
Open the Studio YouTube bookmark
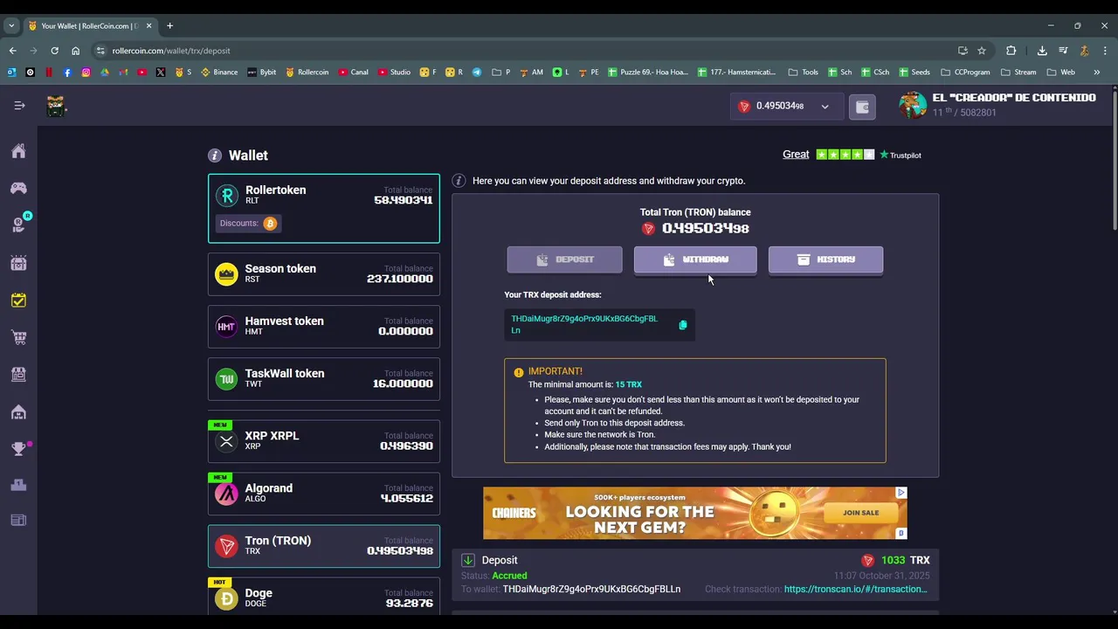point(394,73)
